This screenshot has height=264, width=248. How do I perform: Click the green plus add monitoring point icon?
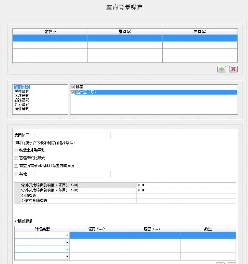click(221, 69)
